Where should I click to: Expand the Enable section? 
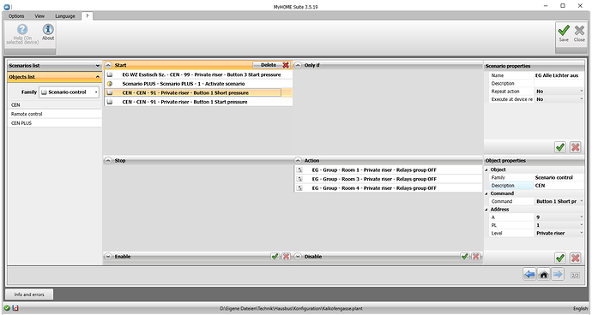pos(108,257)
